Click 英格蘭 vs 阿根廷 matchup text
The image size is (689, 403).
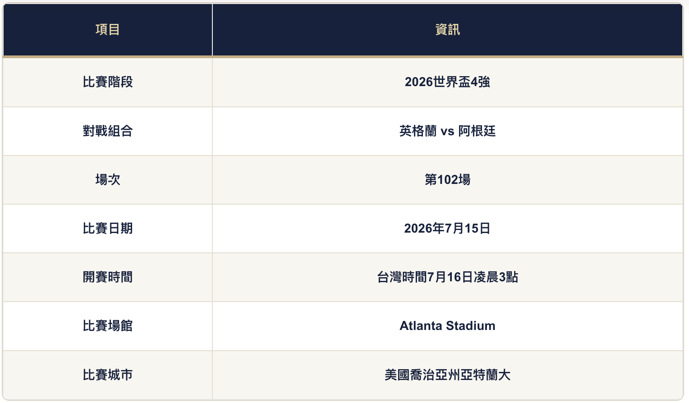click(447, 131)
